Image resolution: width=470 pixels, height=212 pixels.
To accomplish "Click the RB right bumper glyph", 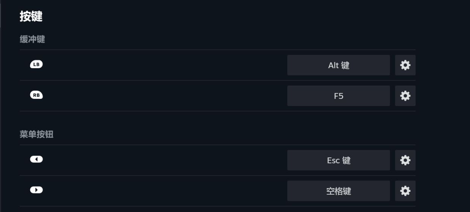I will pos(36,95).
